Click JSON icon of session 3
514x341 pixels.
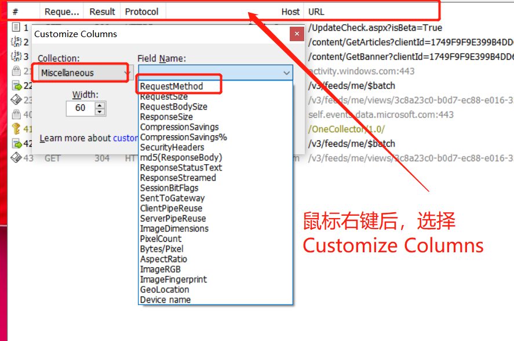coord(16,56)
